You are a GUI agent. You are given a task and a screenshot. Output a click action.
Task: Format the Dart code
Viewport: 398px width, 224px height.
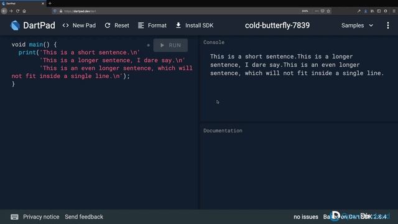point(152,26)
